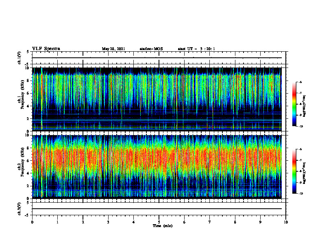Image resolution: width=322 pixels, height=249 pixels.
Task: Click the '-6' label on ch.1 colorbar
Action: (x=300, y=82)
